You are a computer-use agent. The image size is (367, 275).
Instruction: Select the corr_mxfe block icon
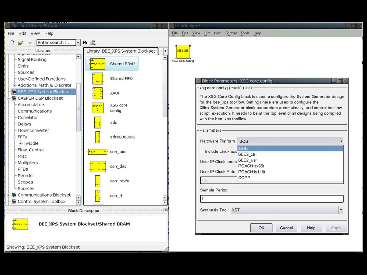98,181
